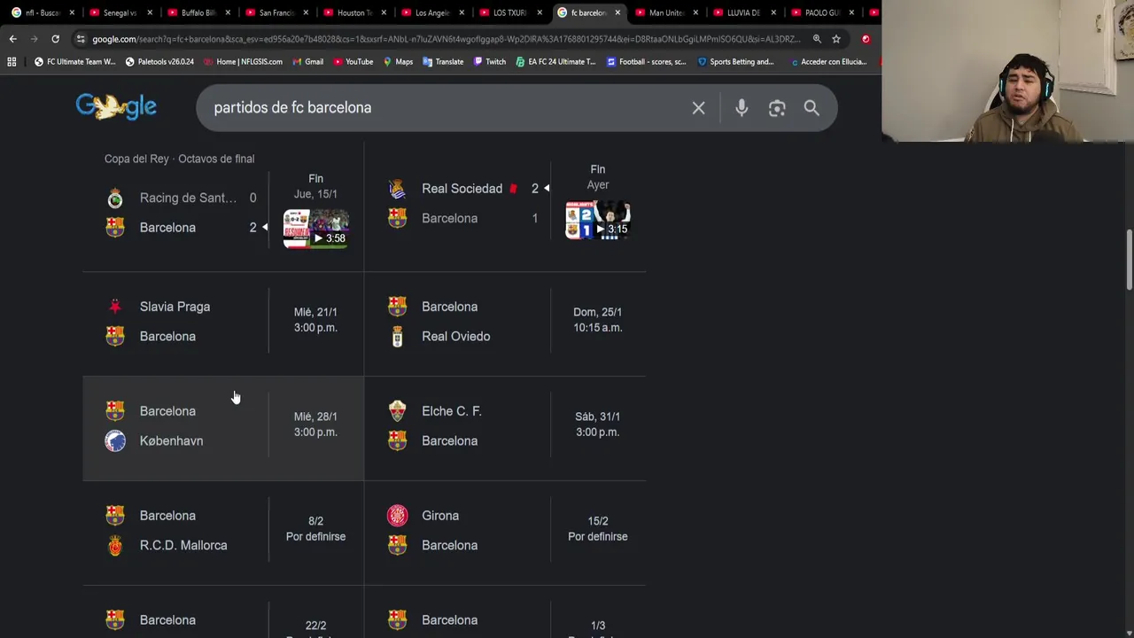Open the Acceder con Ellucia... bookmark
Viewport: 1134px width, 638px height.
[827, 62]
